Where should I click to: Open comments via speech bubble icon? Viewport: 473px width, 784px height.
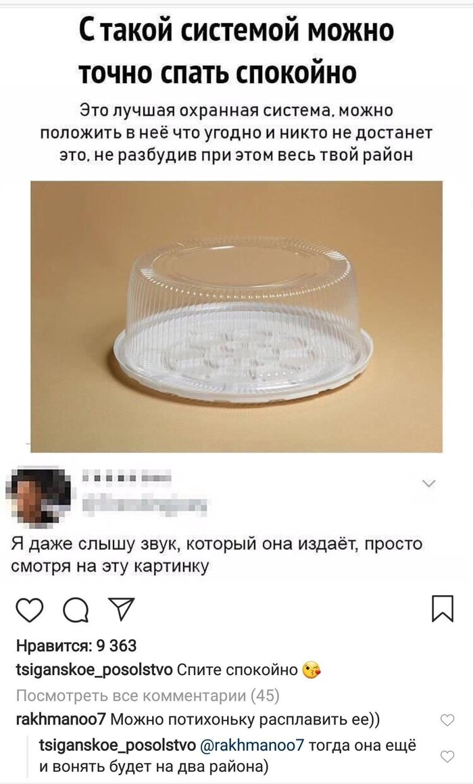76,609
